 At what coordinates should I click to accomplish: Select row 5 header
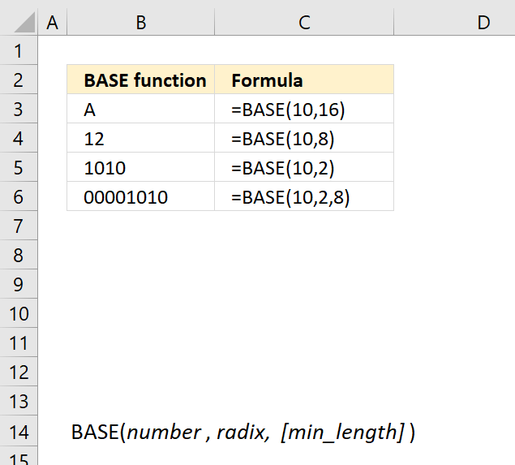(19, 167)
